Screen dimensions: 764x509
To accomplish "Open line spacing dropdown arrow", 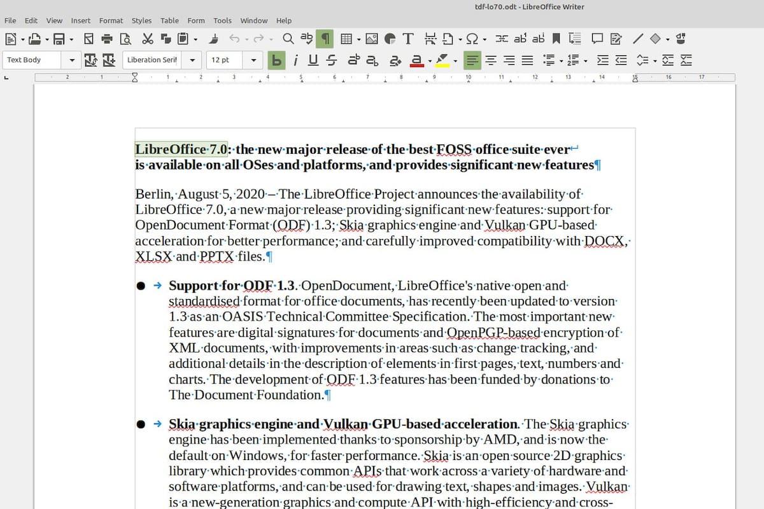I will [655, 60].
